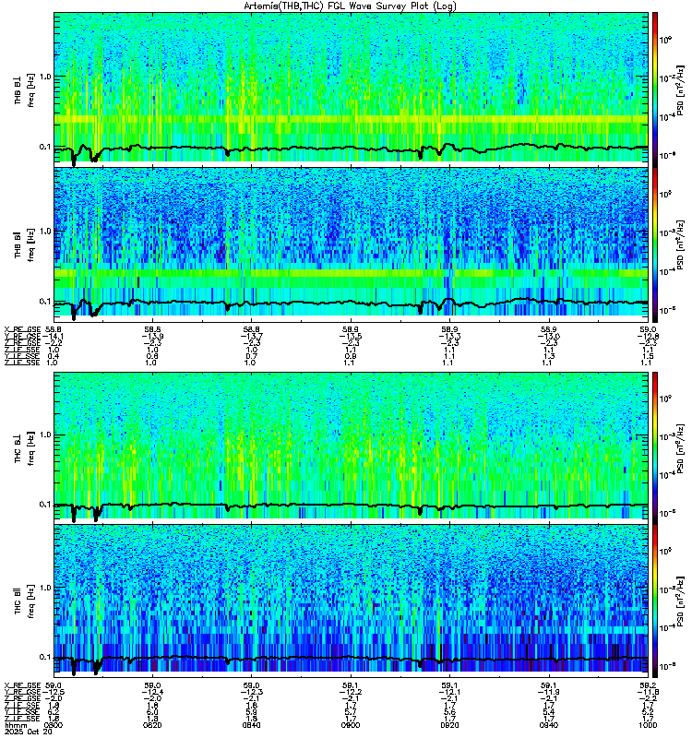Select the 0820 time label on bottom axis
The width and height of the screenshot is (692, 738).
pyautogui.click(x=152, y=725)
